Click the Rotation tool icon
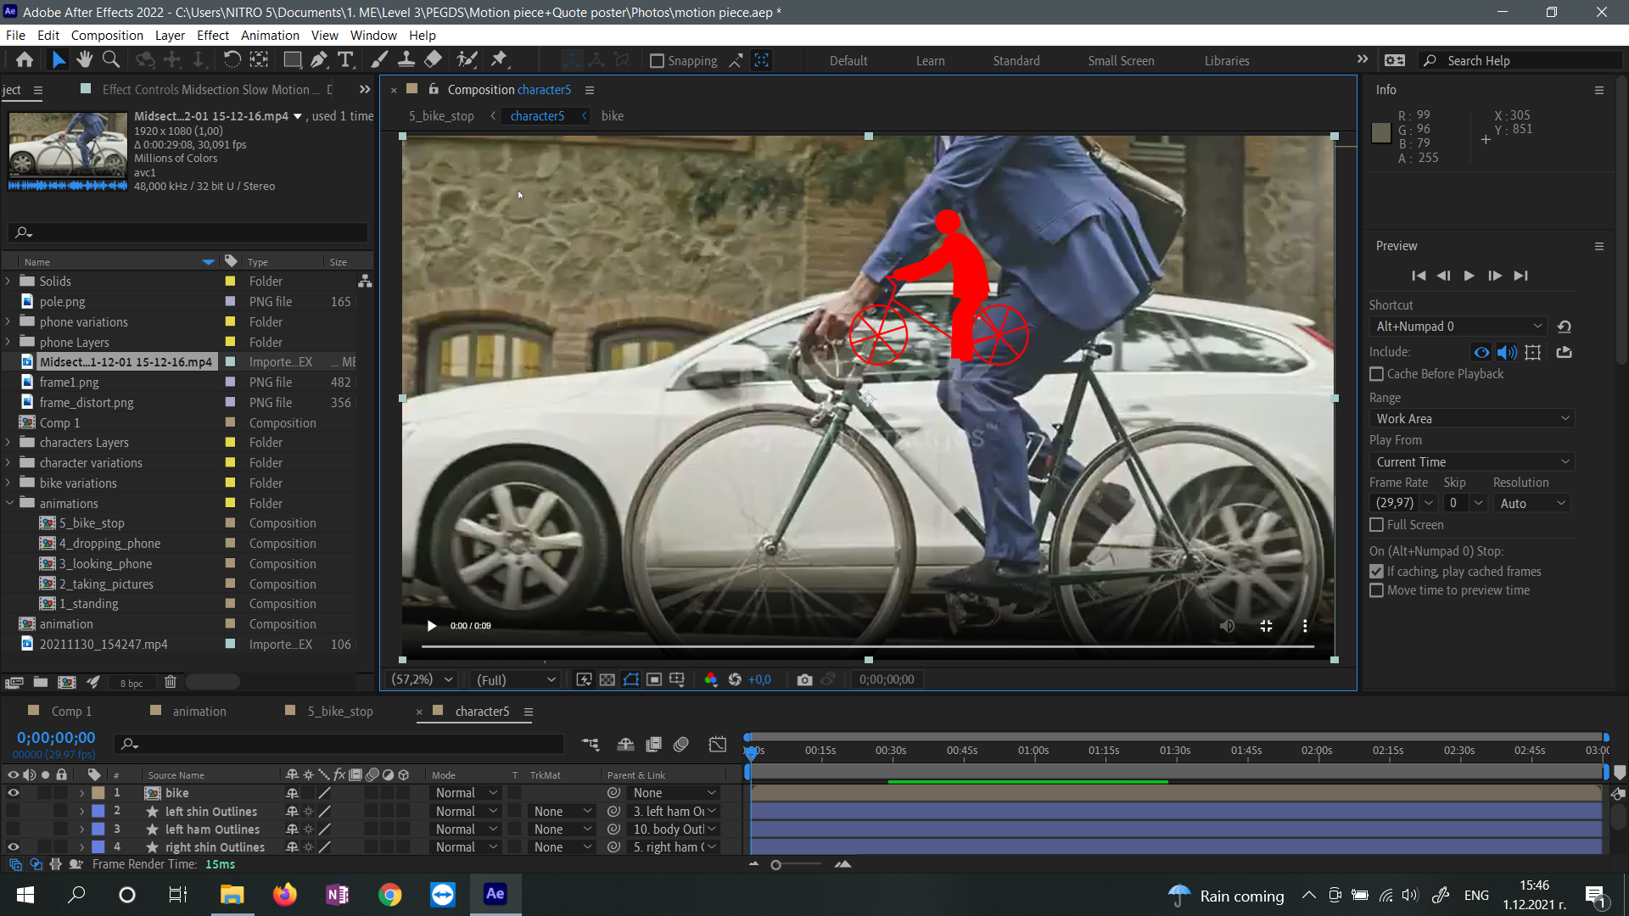This screenshot has width=1629, height=916. 232,60
